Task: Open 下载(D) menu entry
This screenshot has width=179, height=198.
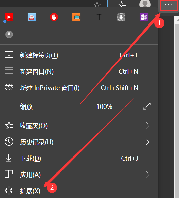Action: [79, 158]
